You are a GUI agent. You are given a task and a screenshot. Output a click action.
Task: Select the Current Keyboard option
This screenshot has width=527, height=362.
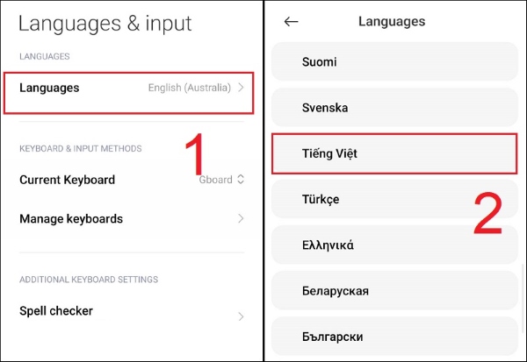pyautogui.click(x=68, y=180)
